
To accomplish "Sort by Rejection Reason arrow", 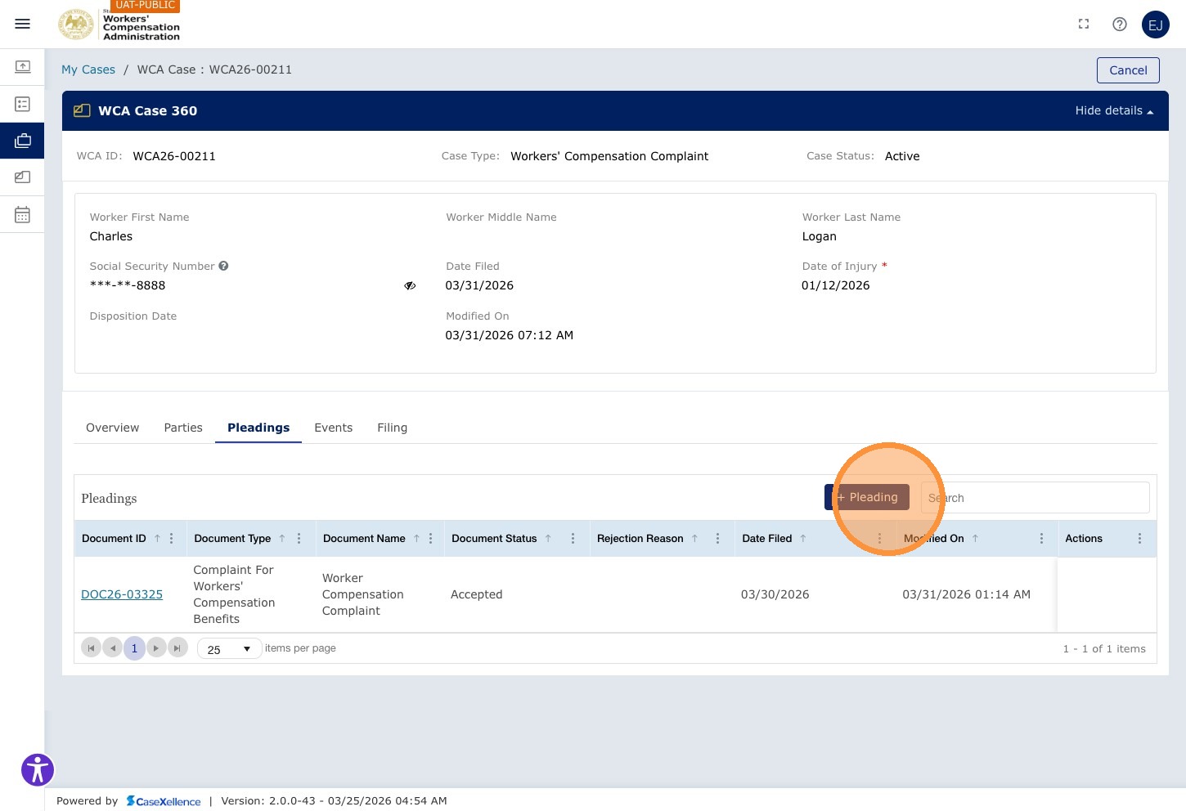I will click(694, 538).
